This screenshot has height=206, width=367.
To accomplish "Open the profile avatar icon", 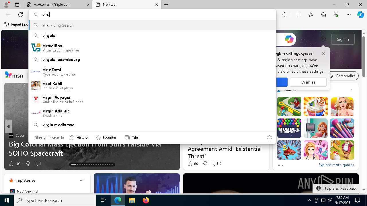I will coord(6,5).
